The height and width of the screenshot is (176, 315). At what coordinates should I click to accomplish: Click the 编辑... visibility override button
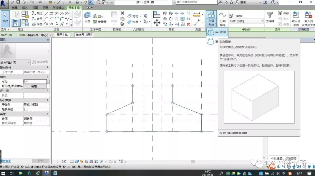(35, 86)
